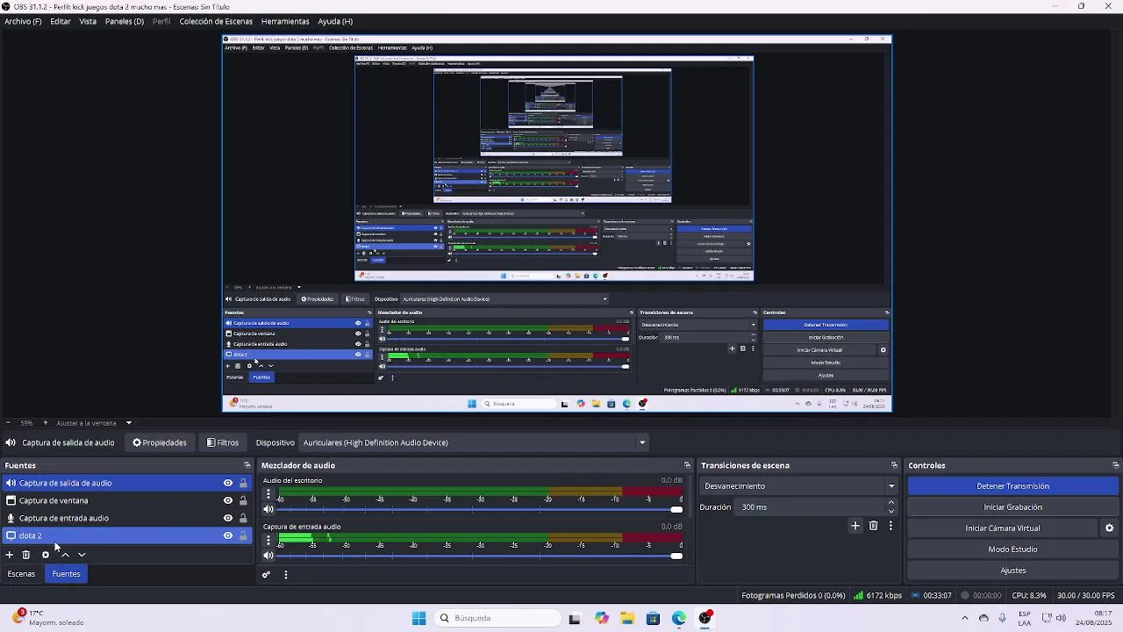Click Iniciar Cámara Virtual button
Viewport: 1123px width, 632px height.
(x=1003, y=528)
